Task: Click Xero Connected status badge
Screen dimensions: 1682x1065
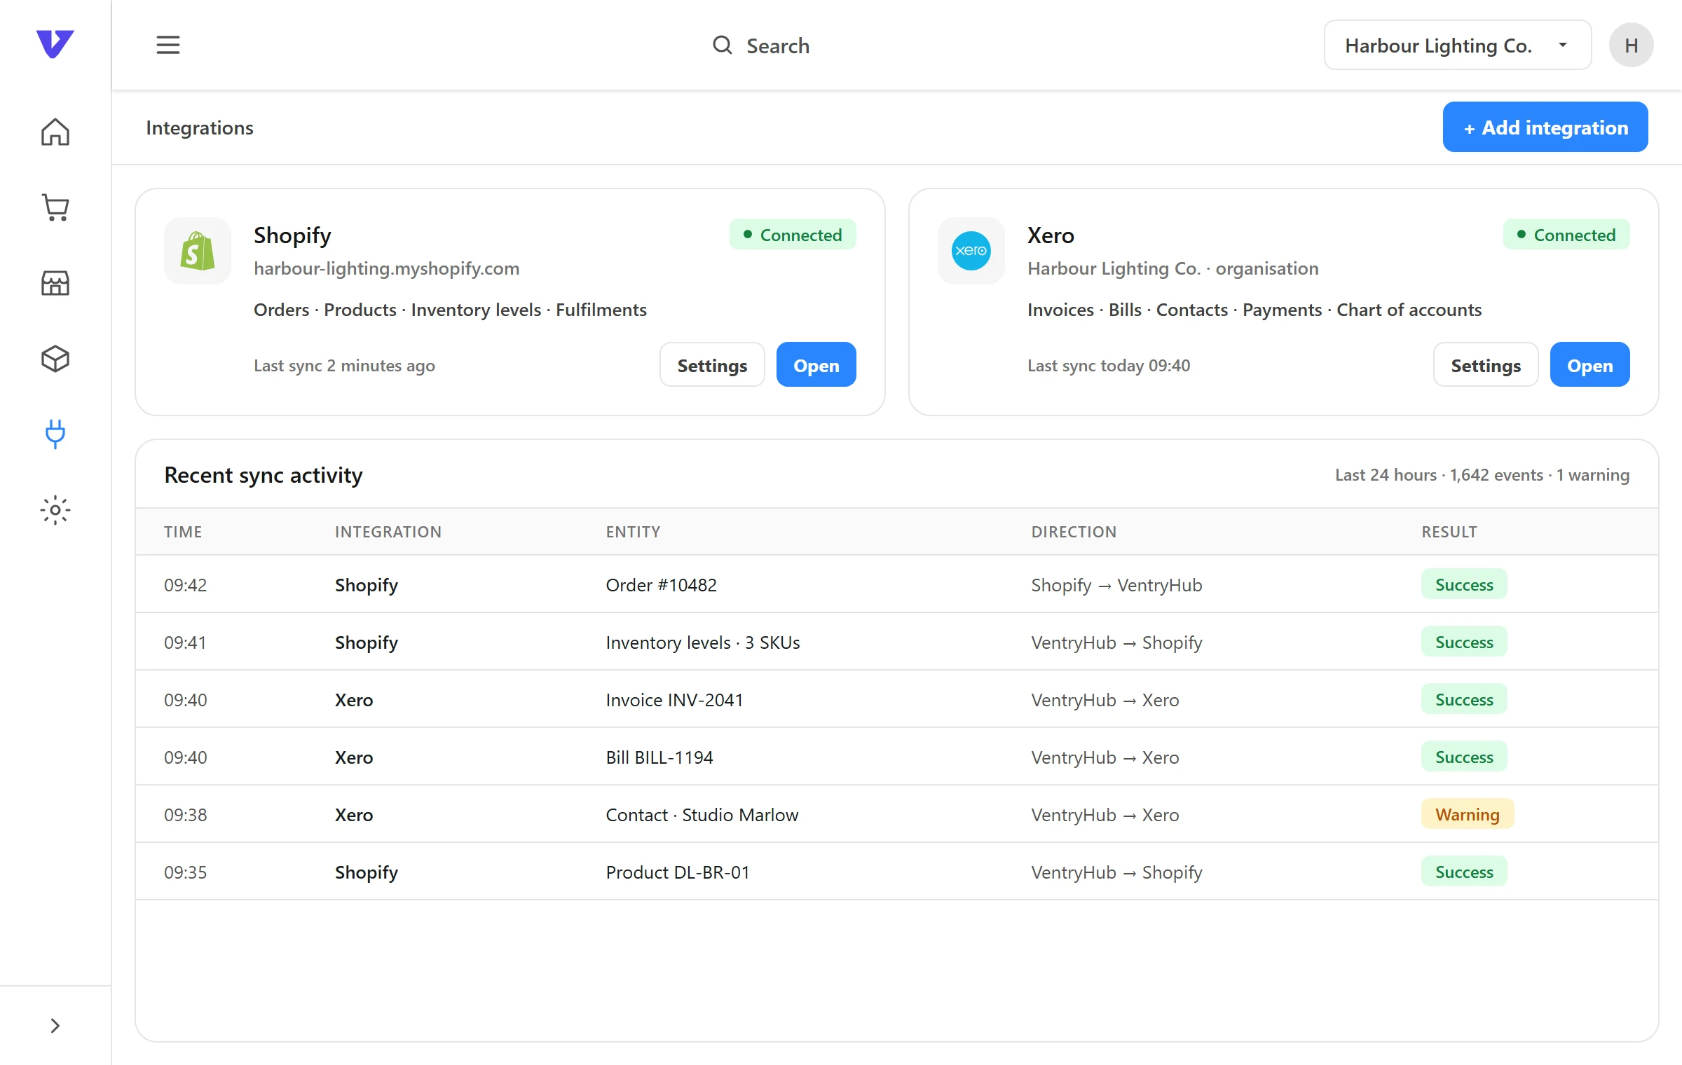Action: (1566, 235)
